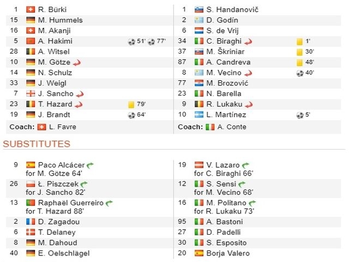
Task: Open S. Handanovič's player link
Action: pos(232,10)
